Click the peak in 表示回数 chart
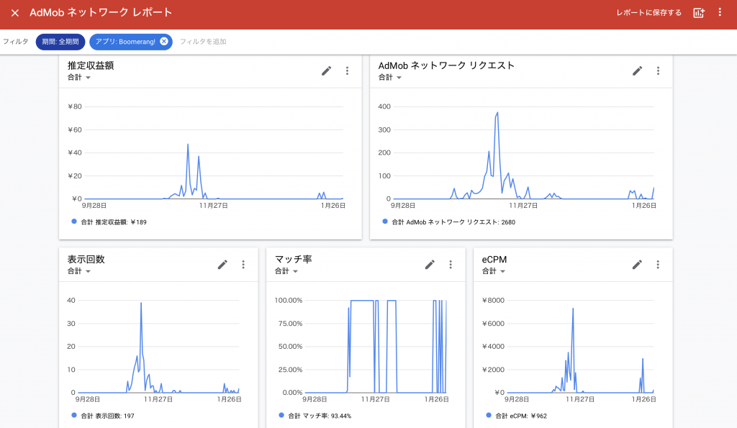 [141, 303]
